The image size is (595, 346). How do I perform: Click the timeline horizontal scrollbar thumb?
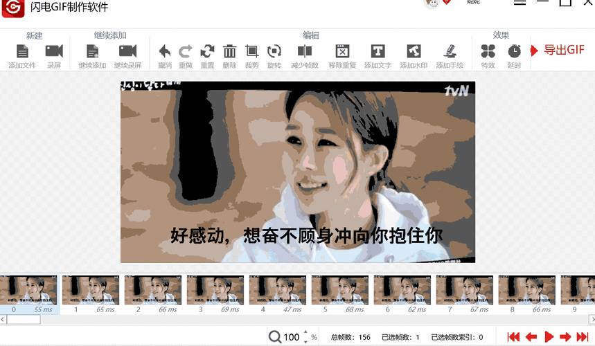tap(24, 320)
